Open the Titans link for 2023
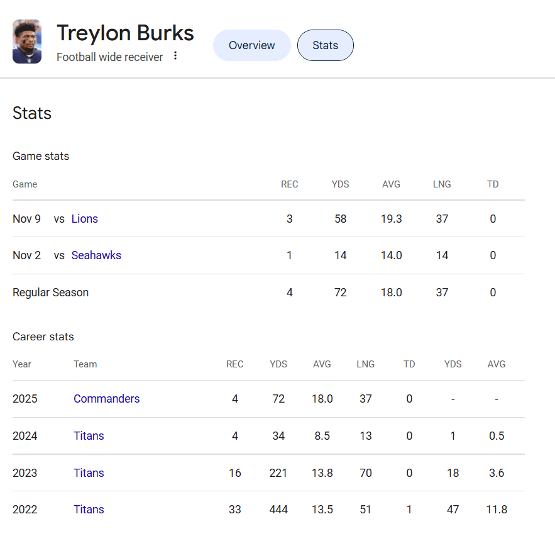Screen dimensions: 555x536 [x=89, y=473]
